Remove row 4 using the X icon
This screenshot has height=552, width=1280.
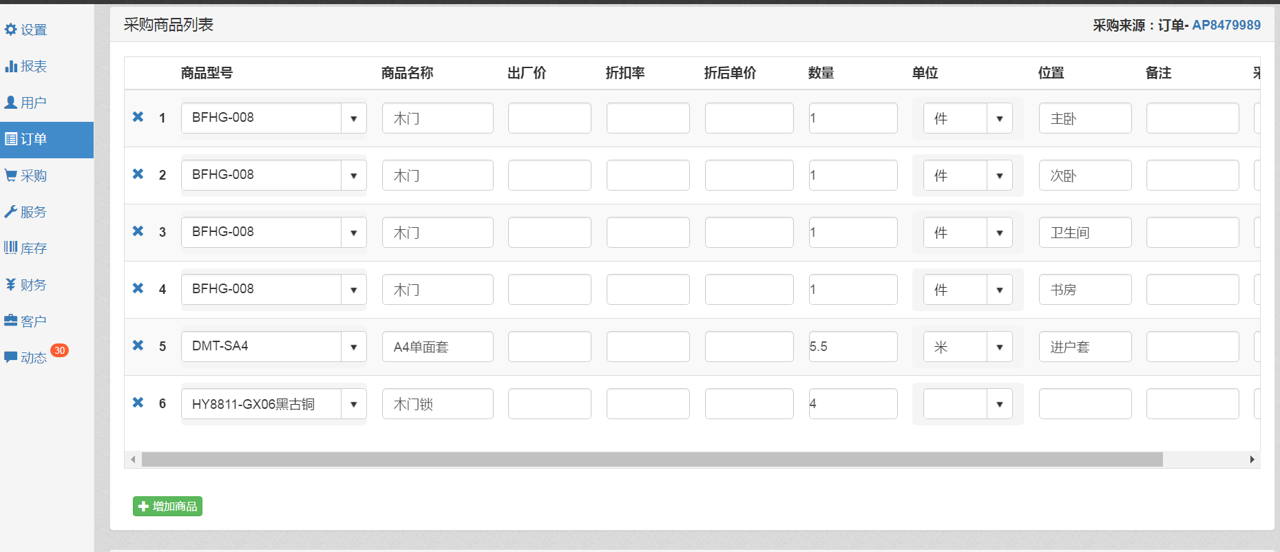coord(138,288)
